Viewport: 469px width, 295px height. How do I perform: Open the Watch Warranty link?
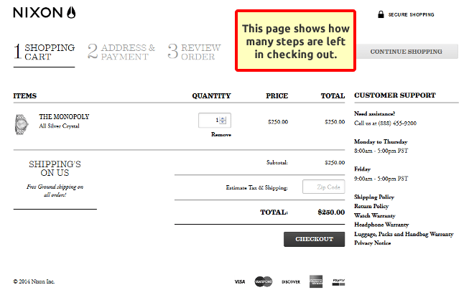coord(375,215)
